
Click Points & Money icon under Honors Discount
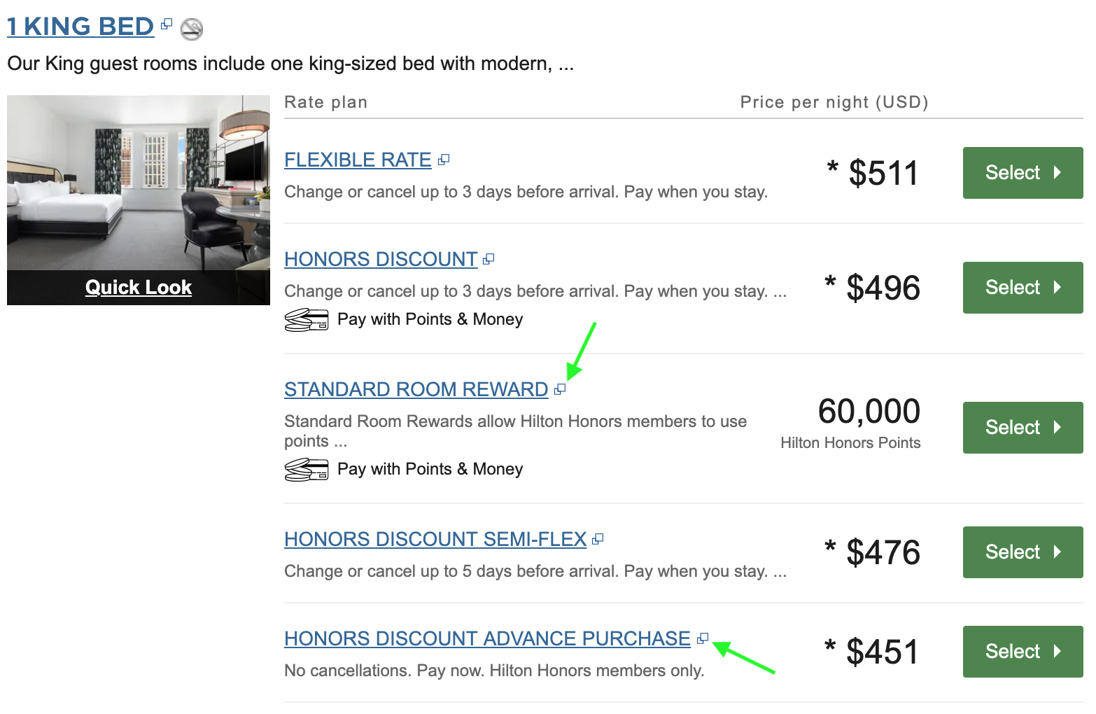coord(307,320)
